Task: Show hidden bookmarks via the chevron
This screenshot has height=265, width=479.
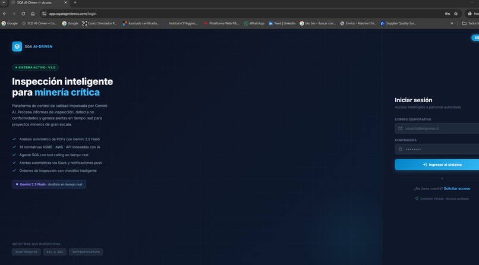Action: 452,23
